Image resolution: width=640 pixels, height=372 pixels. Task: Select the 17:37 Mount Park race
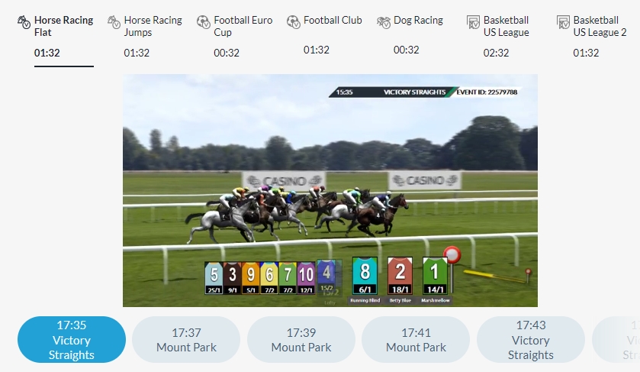186,339
